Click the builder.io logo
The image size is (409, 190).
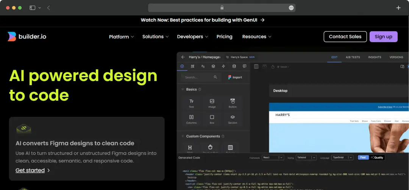[27, 37]
